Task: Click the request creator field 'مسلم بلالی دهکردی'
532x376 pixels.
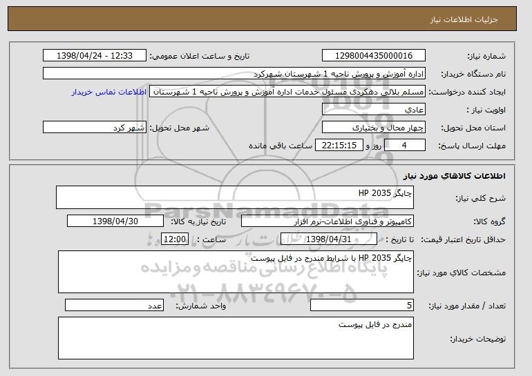Action: tap(287, 92)
